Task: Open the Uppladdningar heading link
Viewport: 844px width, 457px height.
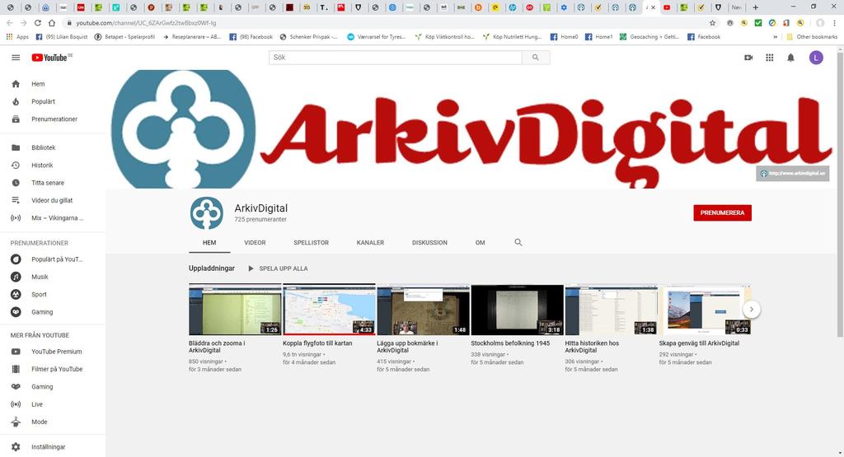Action: pos(212,268)
